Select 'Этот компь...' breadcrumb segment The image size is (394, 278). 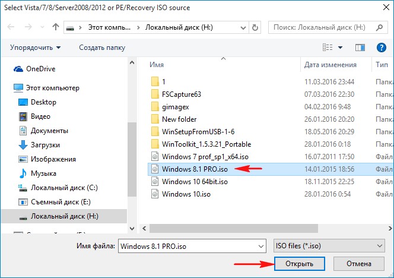pos(109,27)
